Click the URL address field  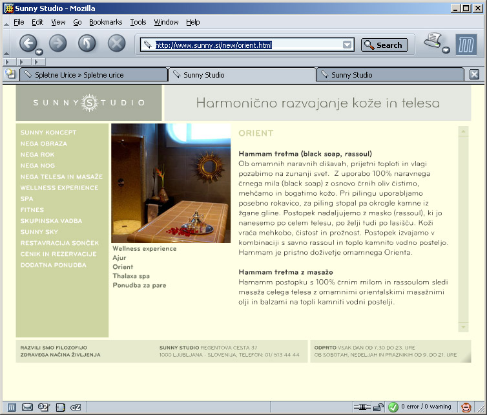click(x=247, y=45)
